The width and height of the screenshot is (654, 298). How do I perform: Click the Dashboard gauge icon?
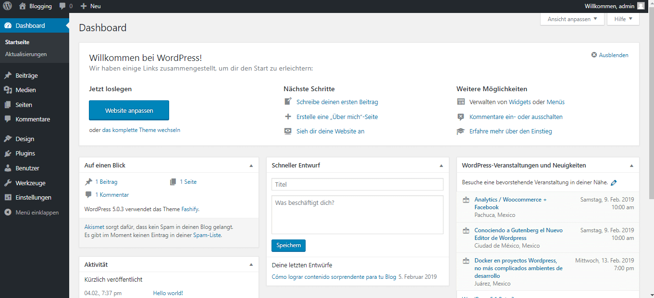coord(8,25)
